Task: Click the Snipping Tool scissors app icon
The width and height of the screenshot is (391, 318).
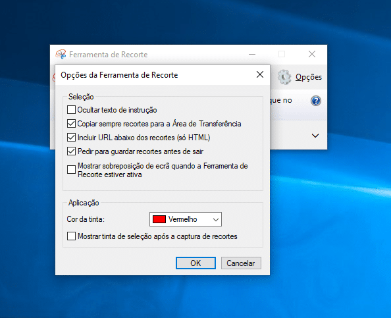Action: (61, 54)
